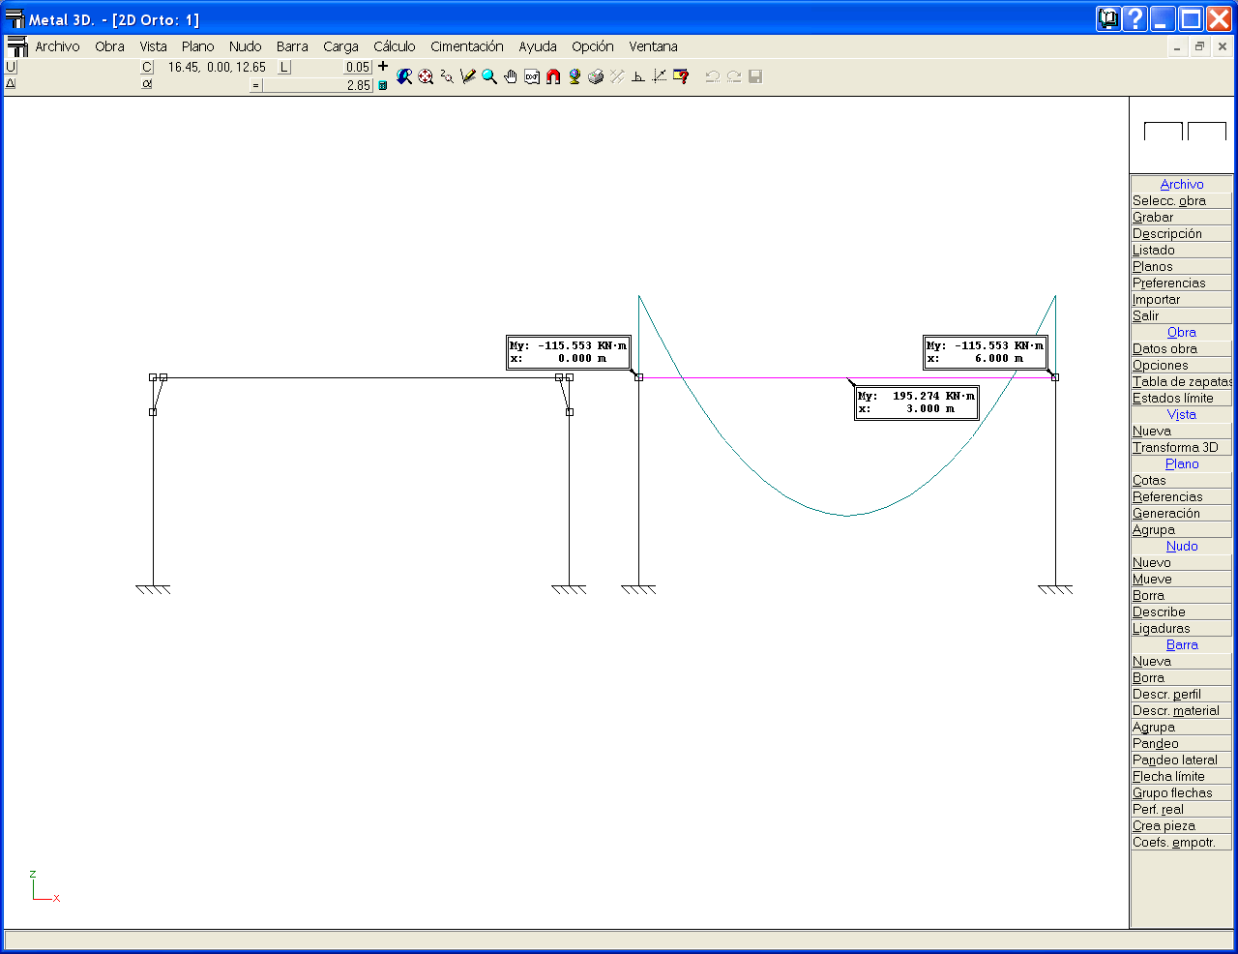Click the context help question icon
The height and width of the screenshot is (954, 1238).
[x=681, y=76]
